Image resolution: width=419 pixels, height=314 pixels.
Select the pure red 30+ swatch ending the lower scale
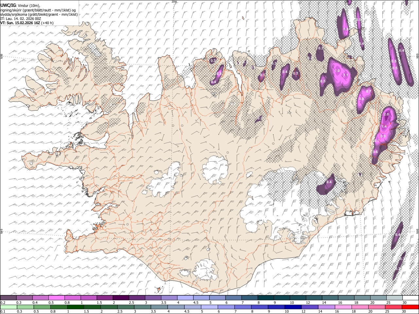(x=410, y=307)
